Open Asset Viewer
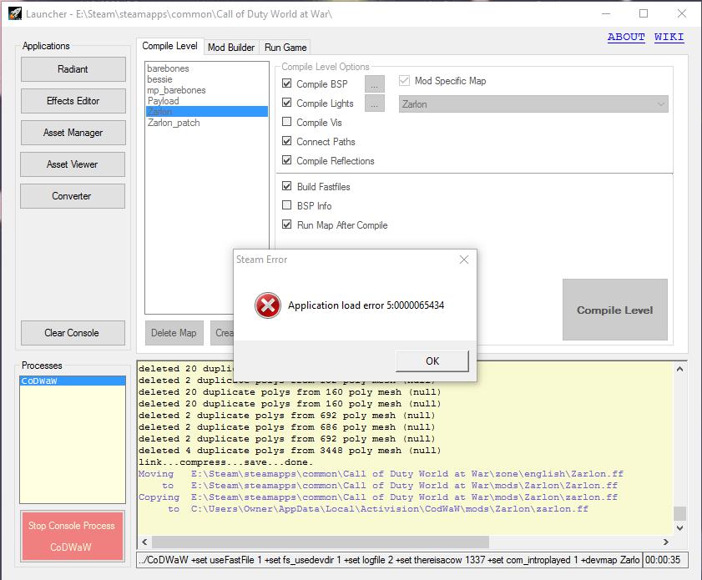702x580 pixels. (x=73, y=164)
